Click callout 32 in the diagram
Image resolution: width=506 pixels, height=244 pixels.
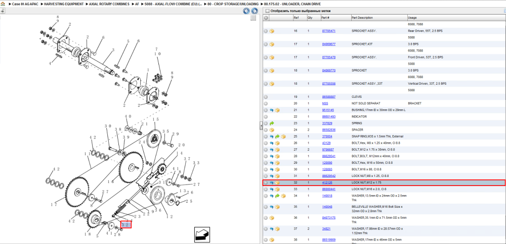click(x=126, y=225)
